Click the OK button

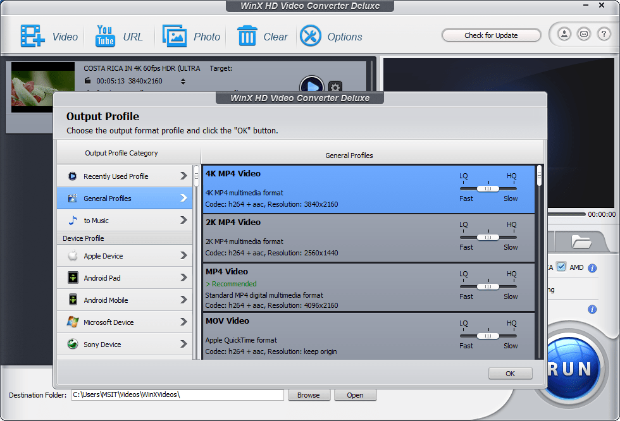(510, 374)
